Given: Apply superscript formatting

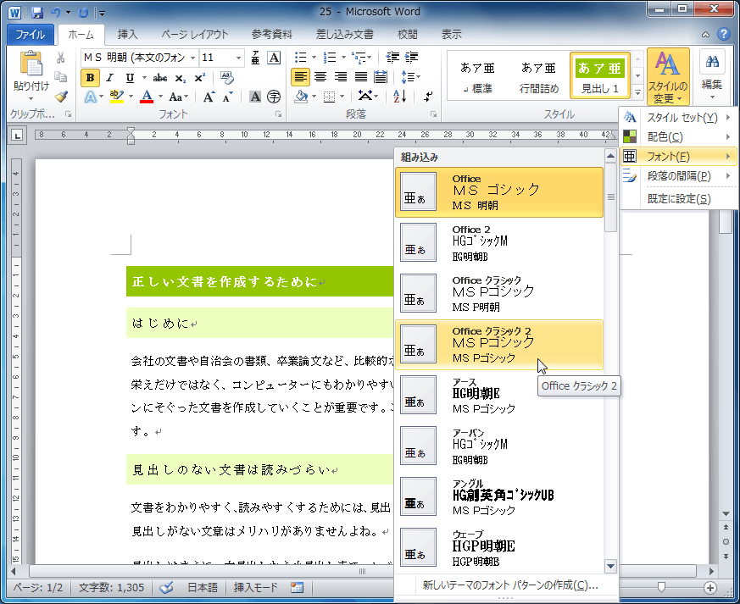Looking at the screenshot, I should [200, 78].
